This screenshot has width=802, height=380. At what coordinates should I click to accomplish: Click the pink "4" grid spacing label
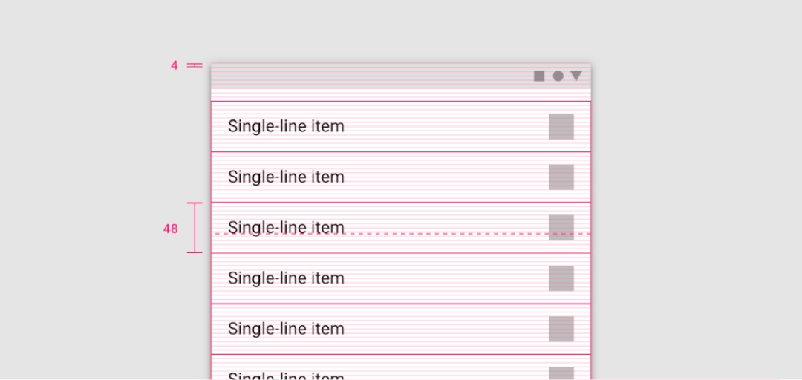coord(175,65)
